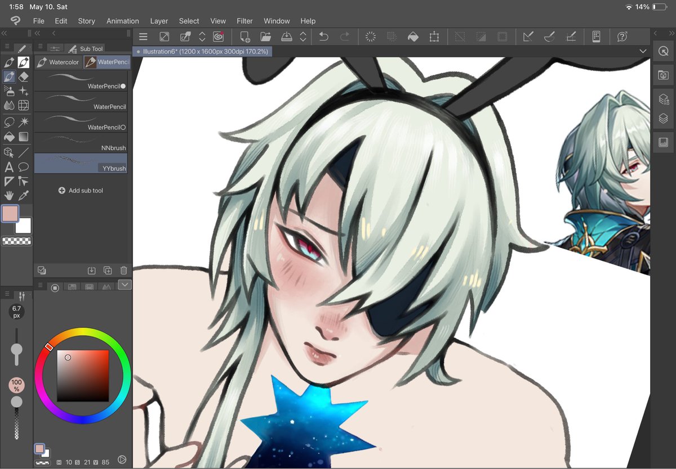Image resolution: width=676 pixels, height=469 pixels.
Task: Click the hue marker on the color wheel
Action: [49, 348]
